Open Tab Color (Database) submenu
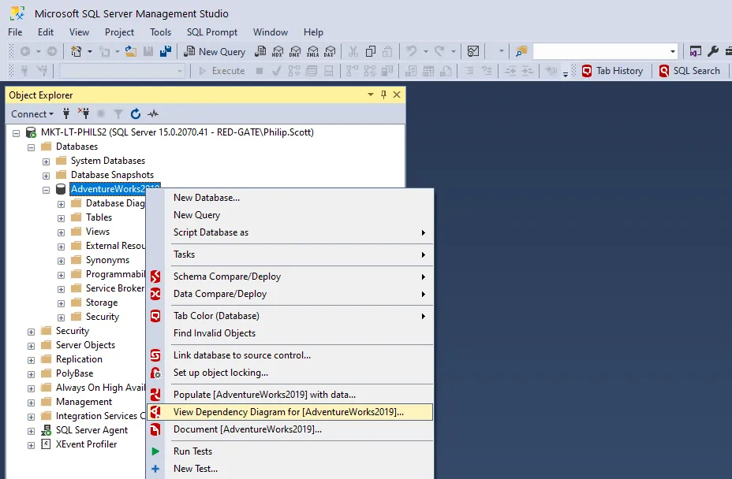Viewport: 732px width, 479px height. point(215,315)
